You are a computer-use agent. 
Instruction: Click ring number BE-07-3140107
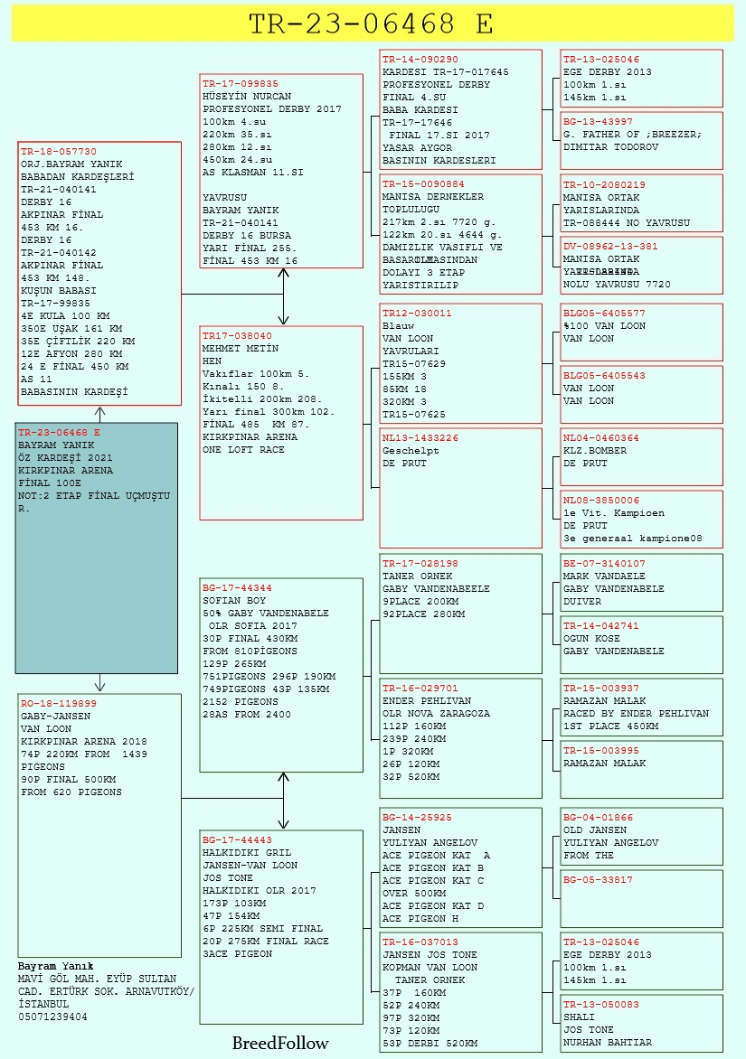click(x=604, y=563)
